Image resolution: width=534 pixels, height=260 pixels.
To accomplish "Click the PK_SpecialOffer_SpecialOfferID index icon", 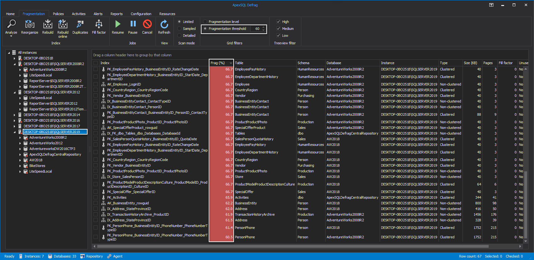I will 103,192.
